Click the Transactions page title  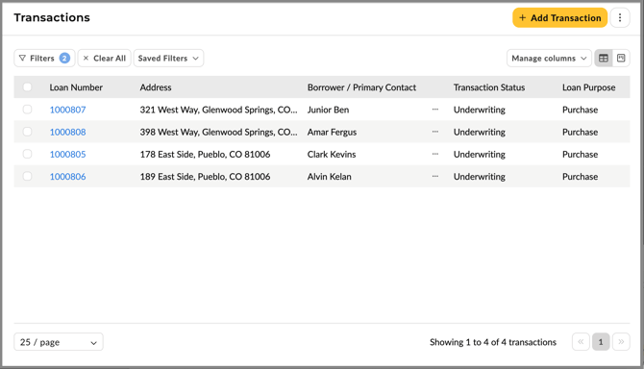52,17
